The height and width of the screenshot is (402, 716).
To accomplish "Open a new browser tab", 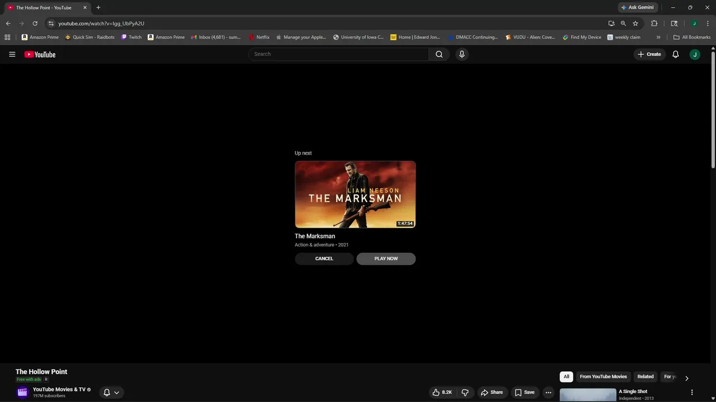I will [x=98, y=8].
